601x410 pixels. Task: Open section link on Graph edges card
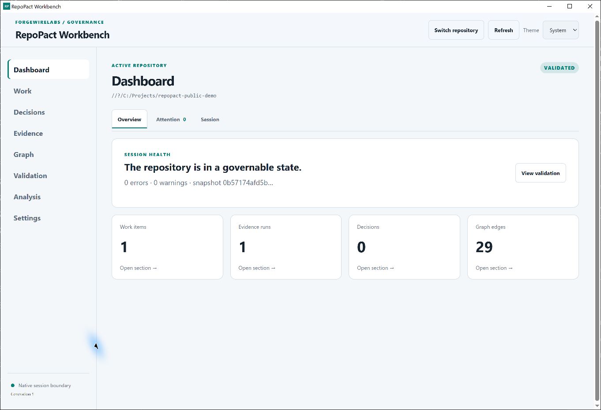[494, 268]
